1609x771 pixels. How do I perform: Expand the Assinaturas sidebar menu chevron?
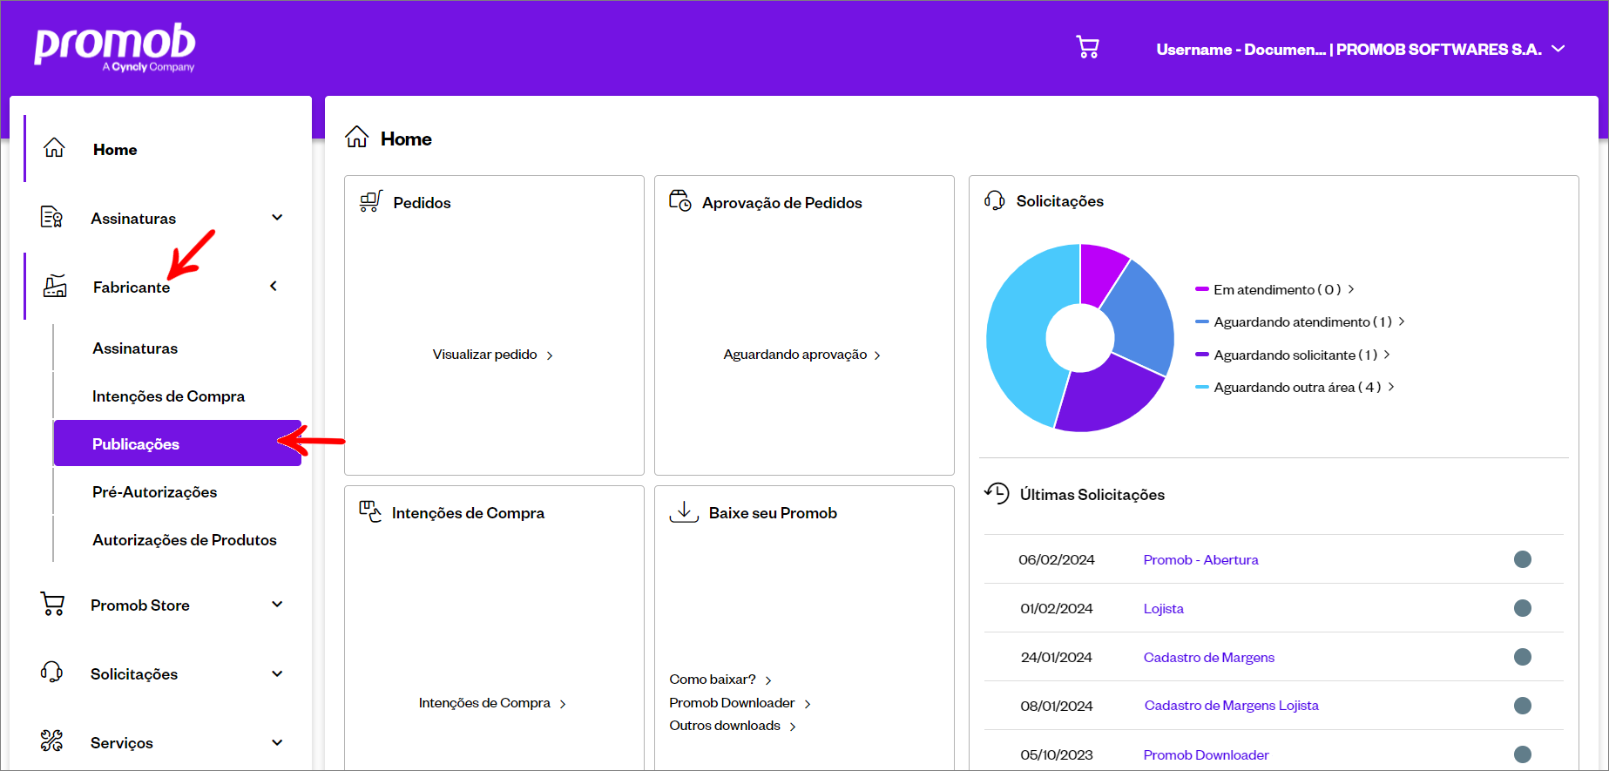point(277,217)
